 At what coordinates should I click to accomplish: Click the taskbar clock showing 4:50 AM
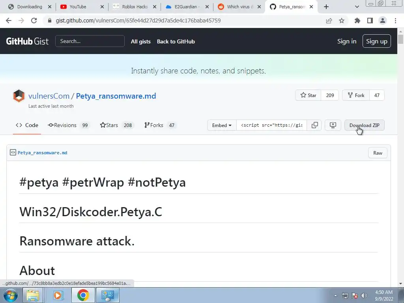pos(384,296)
